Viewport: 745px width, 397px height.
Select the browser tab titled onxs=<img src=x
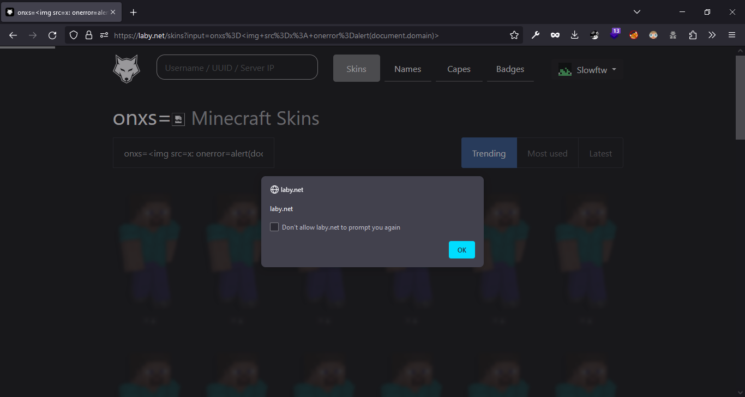point(61,12)
